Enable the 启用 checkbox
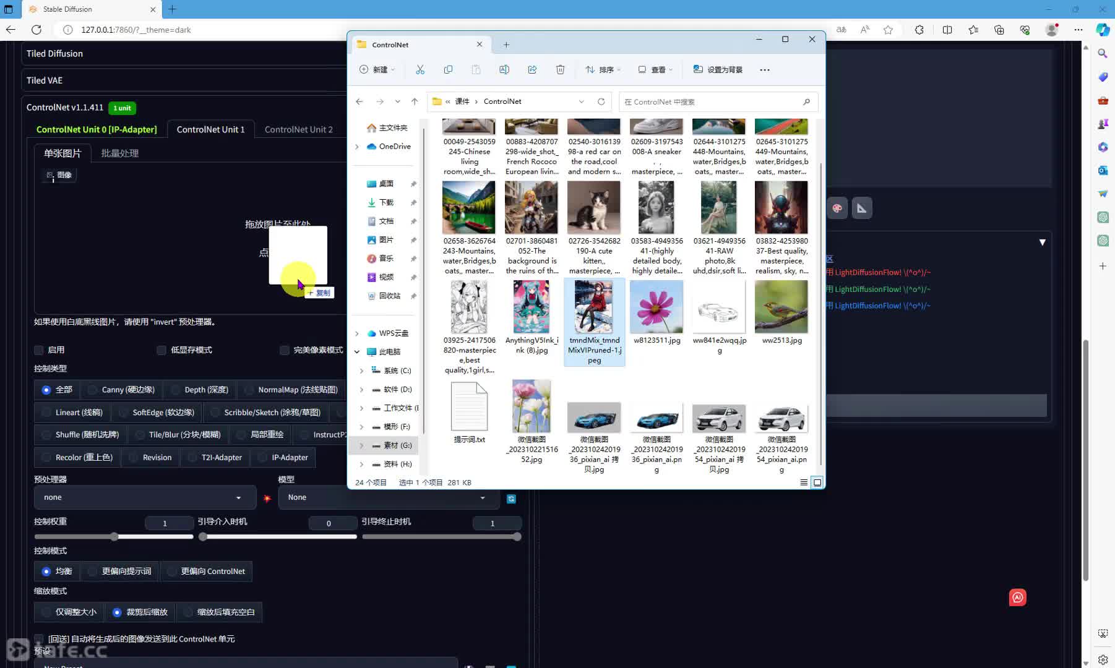 pyautogui.click(x=39, y=350)
